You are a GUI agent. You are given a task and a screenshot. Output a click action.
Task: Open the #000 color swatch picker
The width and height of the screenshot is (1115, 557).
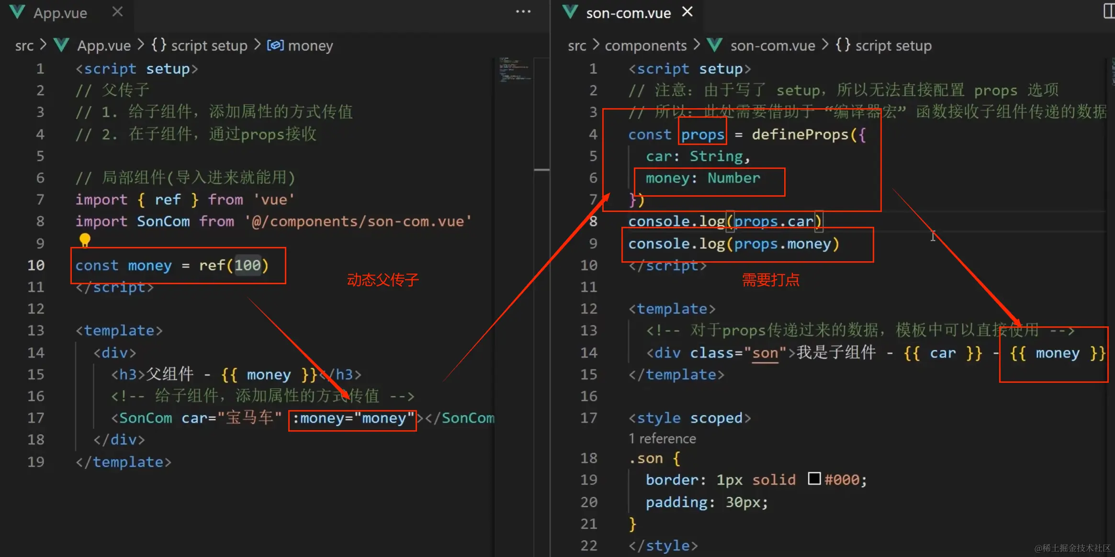coord(814,479)
